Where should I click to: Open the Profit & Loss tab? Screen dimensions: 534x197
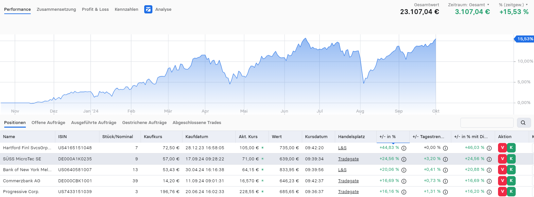point(95,9)
